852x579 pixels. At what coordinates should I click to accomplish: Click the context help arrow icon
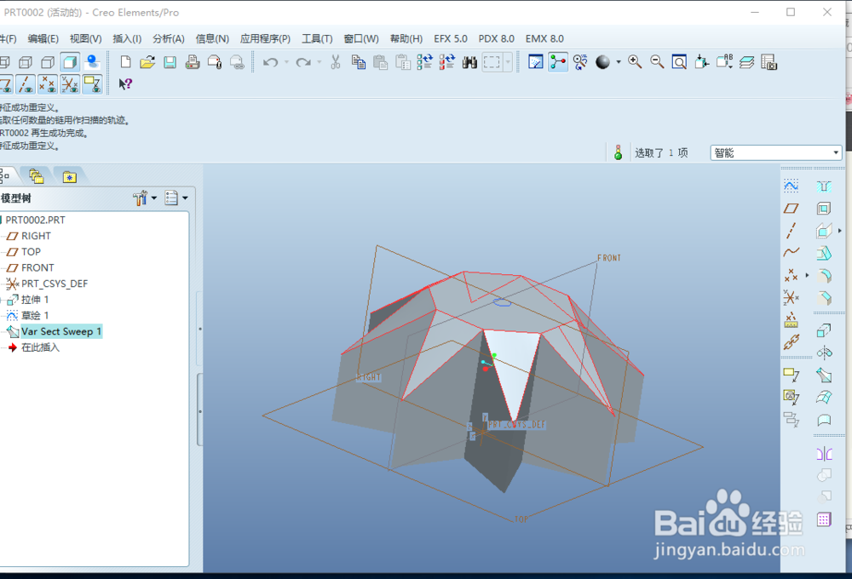pyautogui.click(x=125, y=84)
